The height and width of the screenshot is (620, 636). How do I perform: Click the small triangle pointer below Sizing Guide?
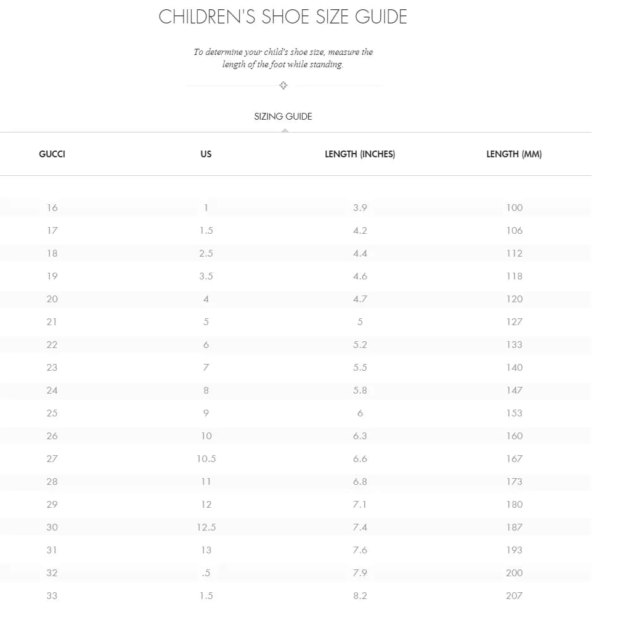pos(283,130)
